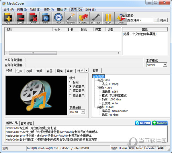Select the 容器: MP4 tree node
The image size is (172, 153).
pyautogui.click(x=103, y=80)
